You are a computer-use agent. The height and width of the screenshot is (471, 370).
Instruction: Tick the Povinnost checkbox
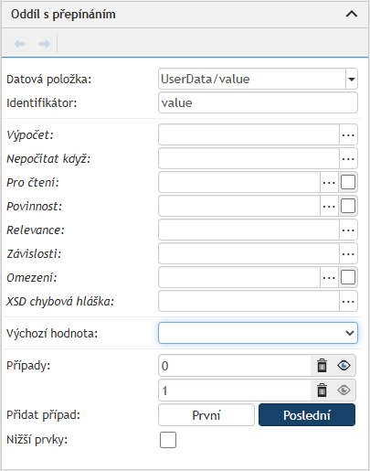point(348,206)
